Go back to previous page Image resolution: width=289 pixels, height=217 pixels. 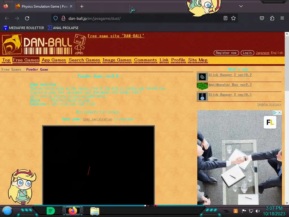click(x=7, y=18)
